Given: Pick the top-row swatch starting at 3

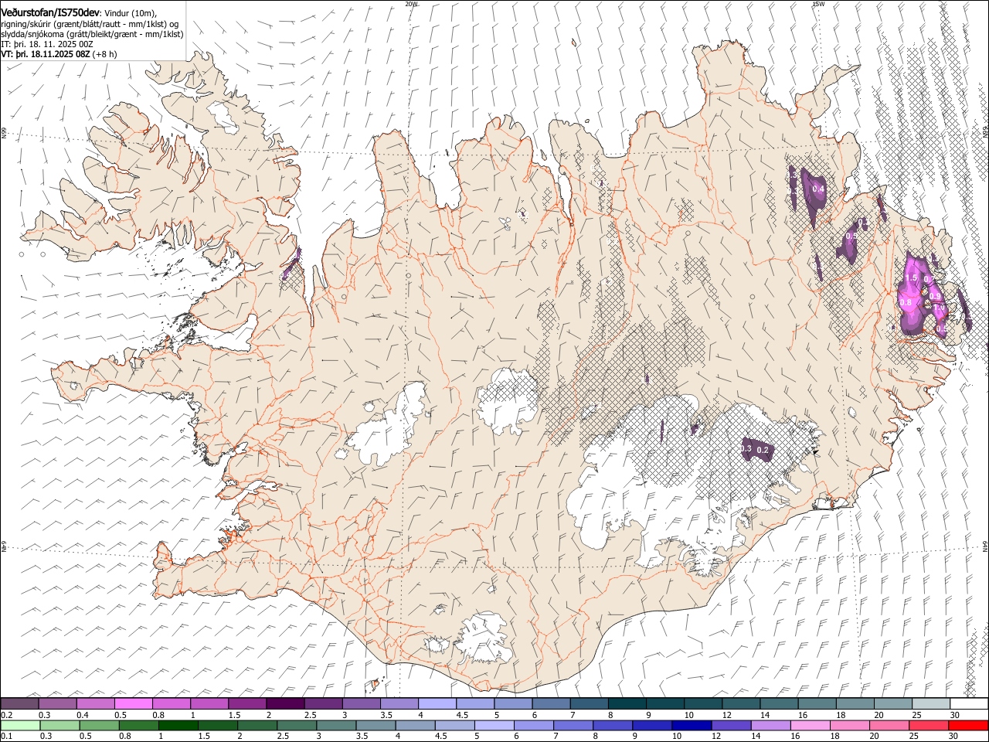Looking at the screenshot, I should click(x=361, y=703).
